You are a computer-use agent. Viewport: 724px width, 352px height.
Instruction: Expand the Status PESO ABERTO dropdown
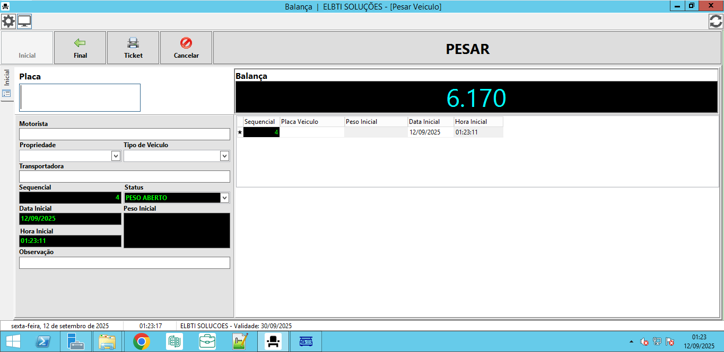pos(224,198)
